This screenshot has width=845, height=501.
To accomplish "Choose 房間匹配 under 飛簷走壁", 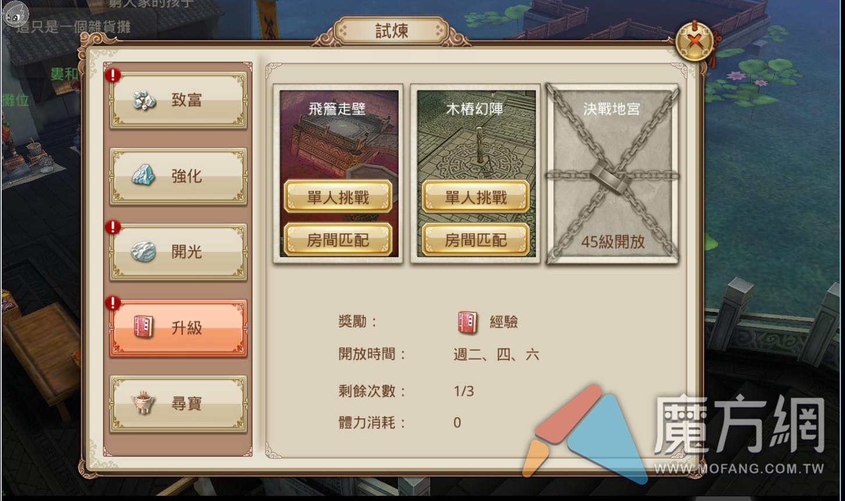I will [x=338, y=239].
